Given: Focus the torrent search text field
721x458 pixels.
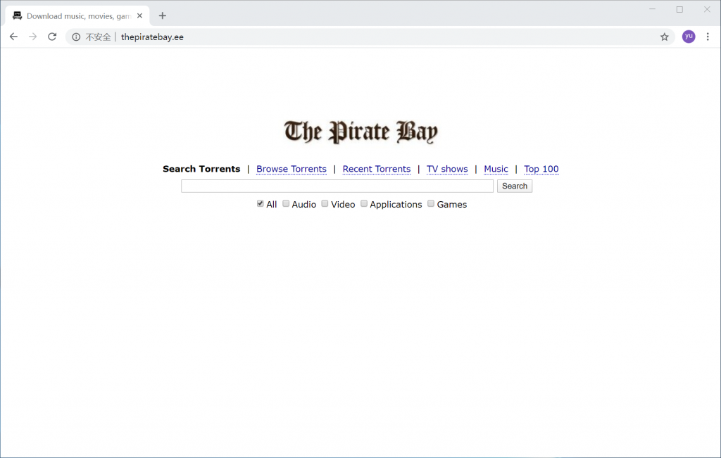Looking at the screenshot, I should pos(337,186).
